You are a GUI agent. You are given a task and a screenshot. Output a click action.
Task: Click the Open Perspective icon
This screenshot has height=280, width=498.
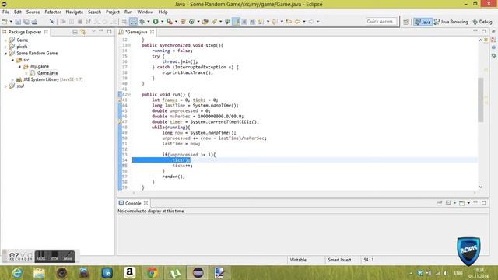point(406,22)
